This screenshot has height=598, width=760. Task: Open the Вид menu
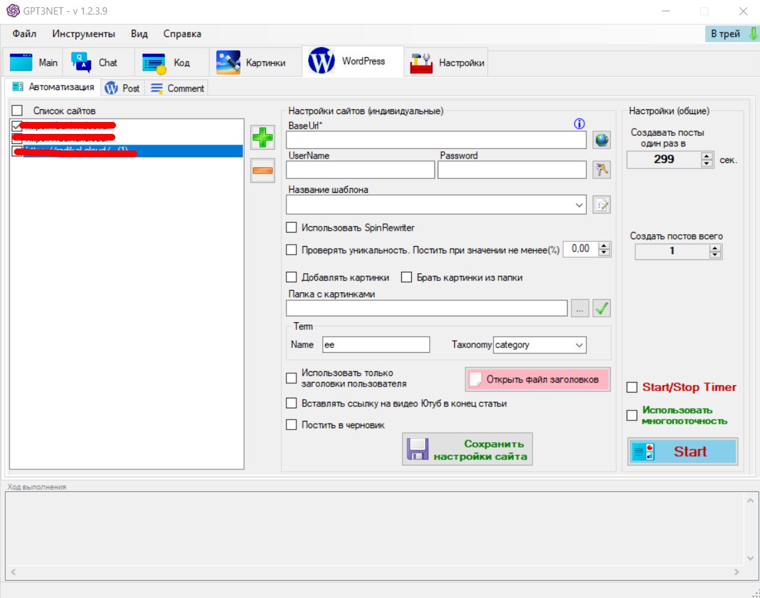pos(139,33)
